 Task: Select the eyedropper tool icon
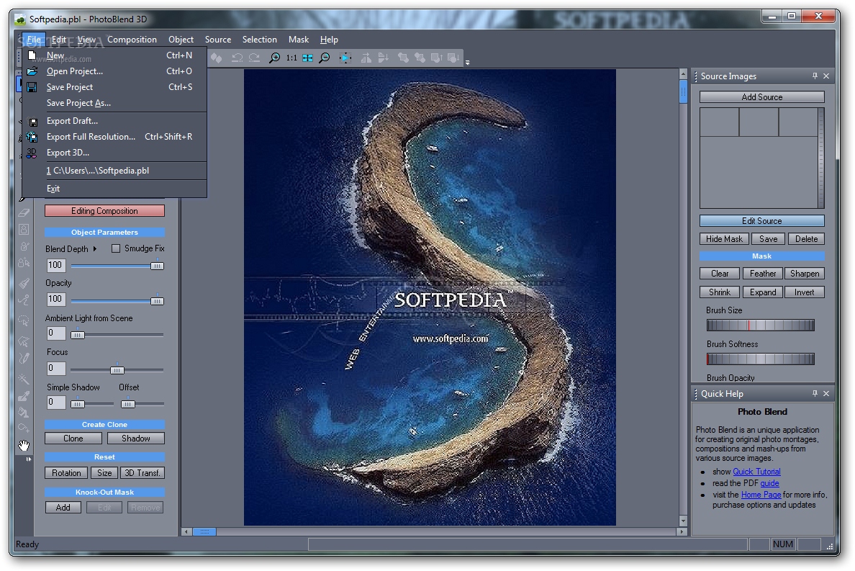coord(24,397)
